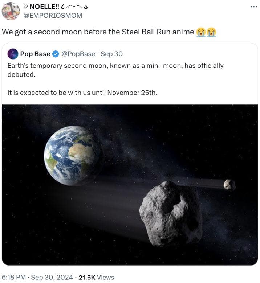Click the second crying emoji in tweet
Image resolution: width=260 pixels, height=283 pixels.
pos(211,32)
